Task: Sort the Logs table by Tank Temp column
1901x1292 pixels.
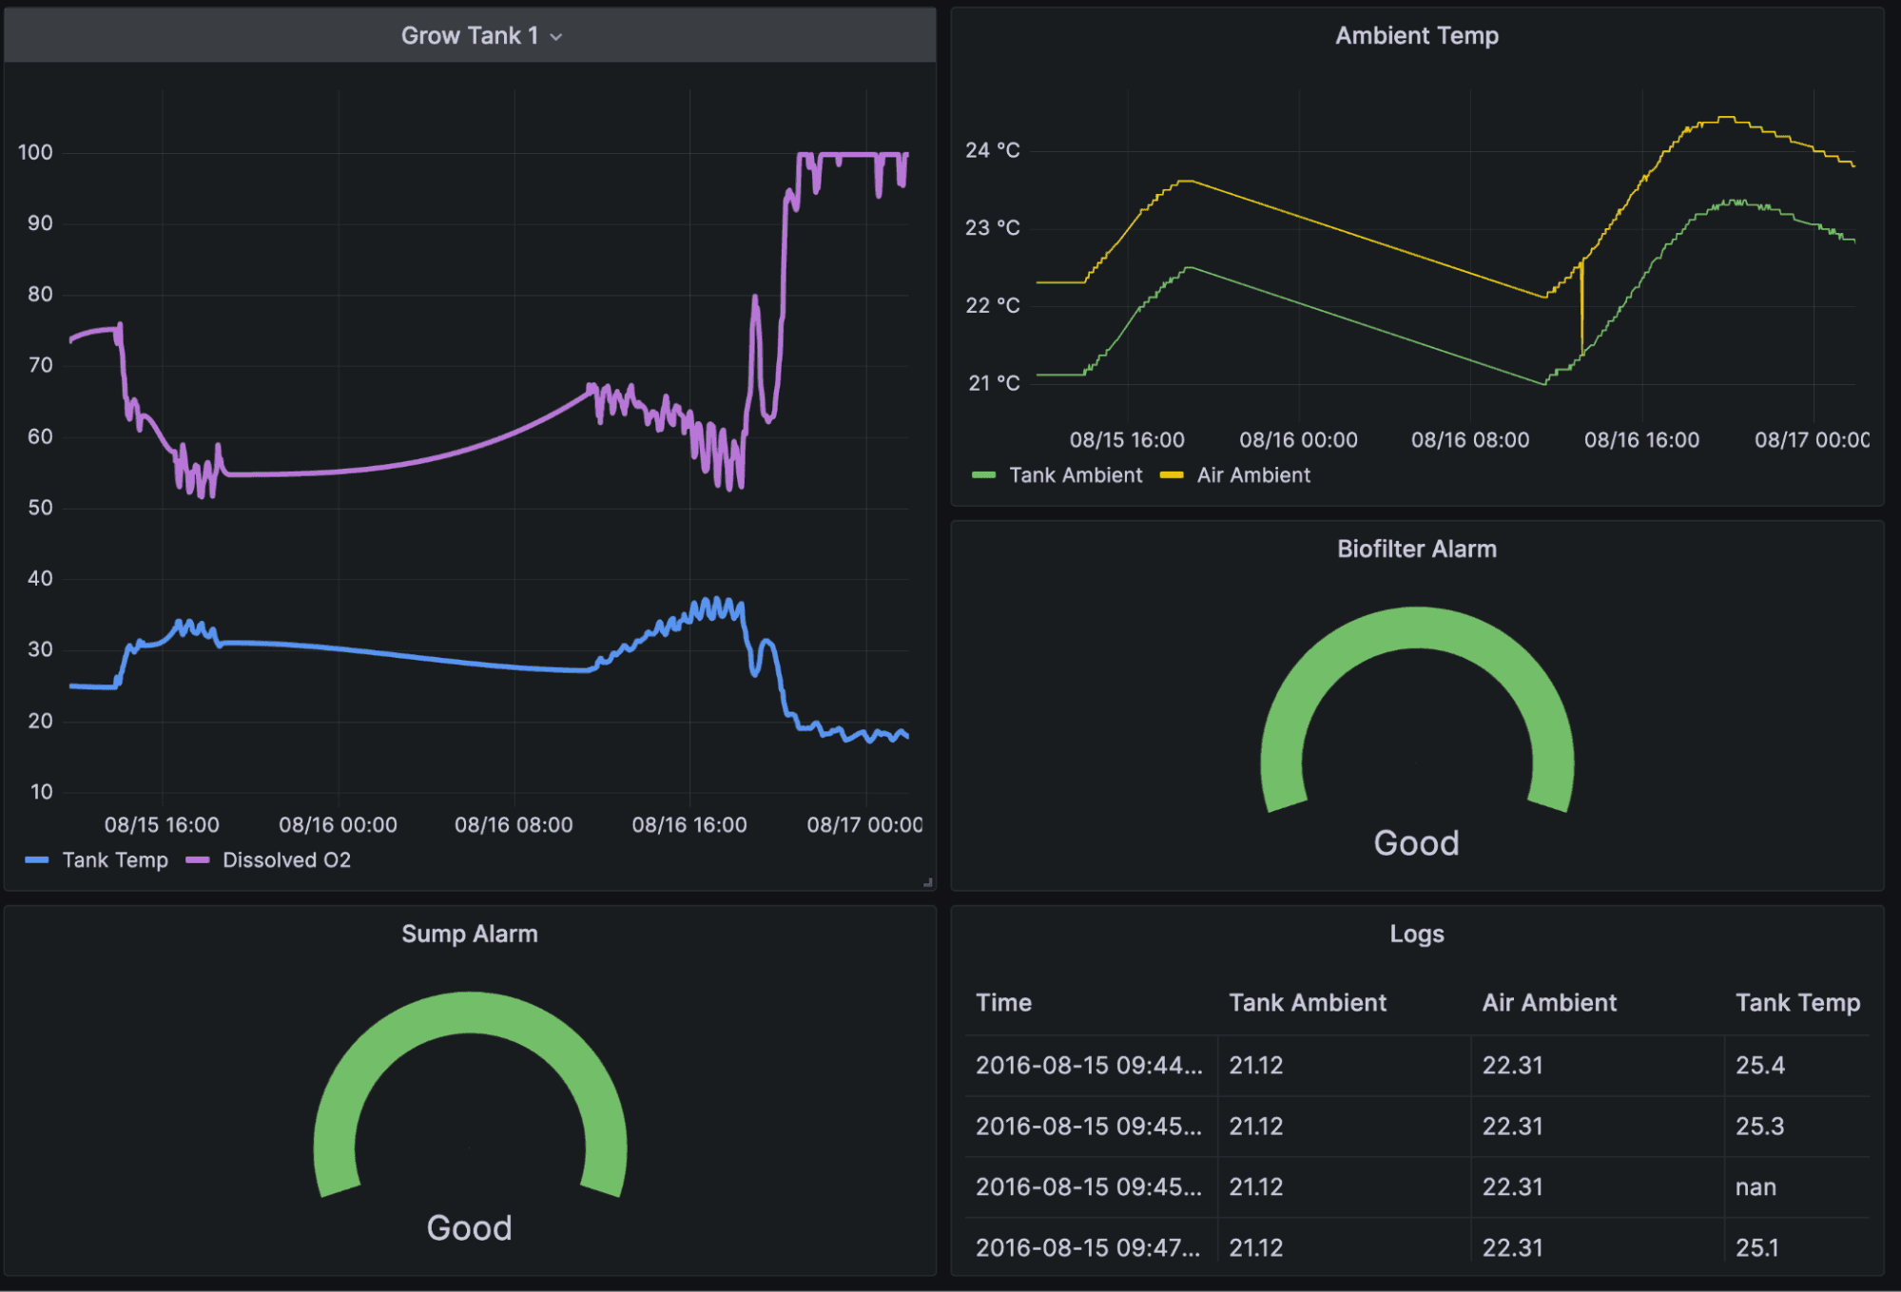Action: (1797, 1002)
